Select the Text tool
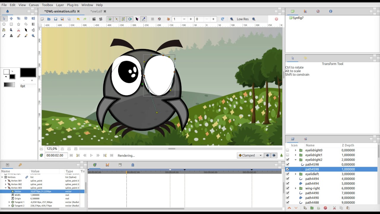The width and height of the screenshot is (380, 214). [x=11, y=36]
